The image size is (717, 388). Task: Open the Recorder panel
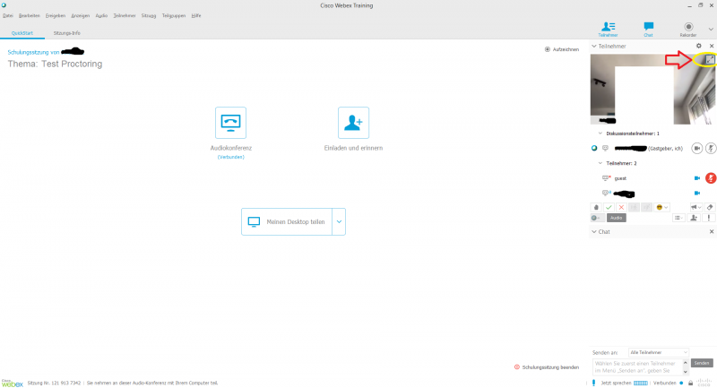688,30
